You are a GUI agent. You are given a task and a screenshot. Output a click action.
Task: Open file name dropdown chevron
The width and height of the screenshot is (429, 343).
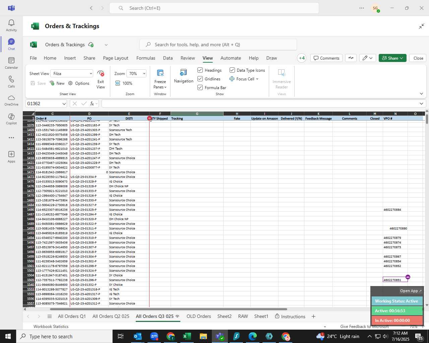[106, 45]
